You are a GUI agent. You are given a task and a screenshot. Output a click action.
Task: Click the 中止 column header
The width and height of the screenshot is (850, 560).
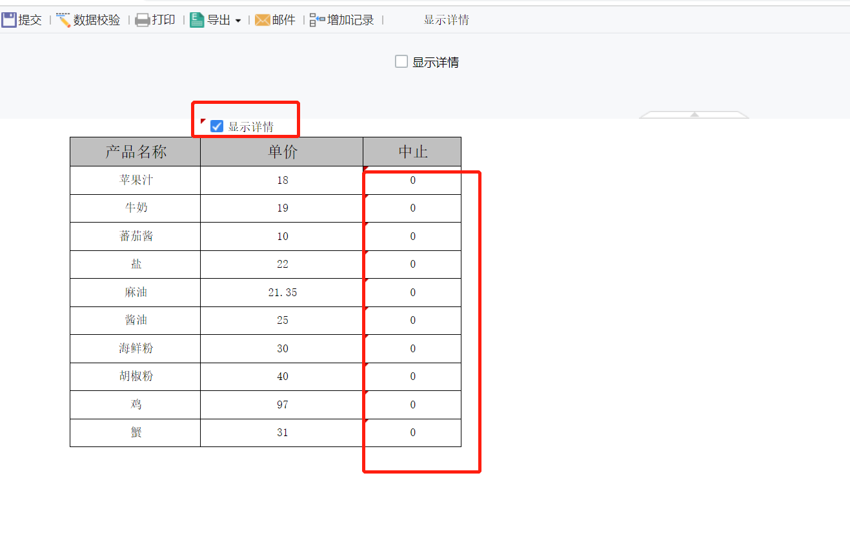(412, 152)
